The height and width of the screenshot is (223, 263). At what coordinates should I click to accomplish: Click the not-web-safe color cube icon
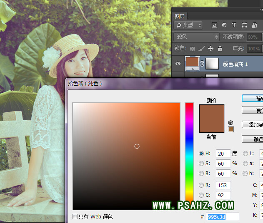click(231, 123)
